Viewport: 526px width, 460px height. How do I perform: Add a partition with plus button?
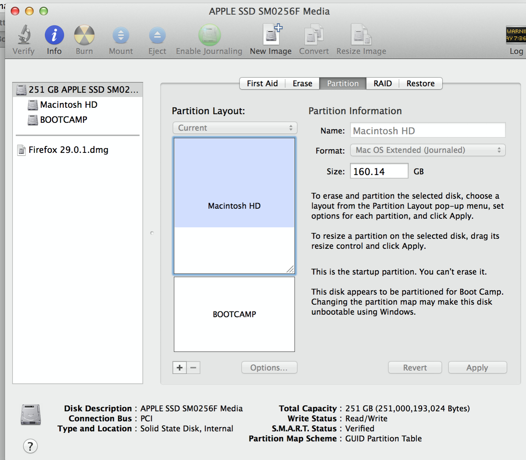tap(180, 368)
